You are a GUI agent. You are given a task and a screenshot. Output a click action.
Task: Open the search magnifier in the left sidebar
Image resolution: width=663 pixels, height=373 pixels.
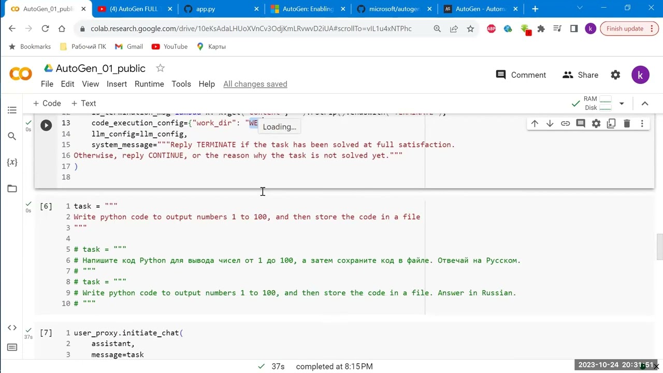(x=12, y=136)
